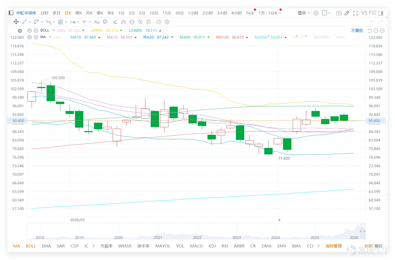Enable the magnet snap tool
The width and height of the screenshot is (395, 260).
click(x=123, y=22)
